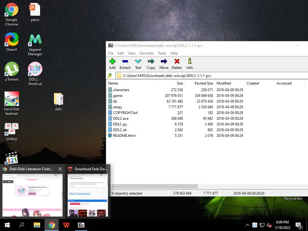Sort by Packed Size column
The height and width of the screenshot is (231, 308).
point(199,83)
